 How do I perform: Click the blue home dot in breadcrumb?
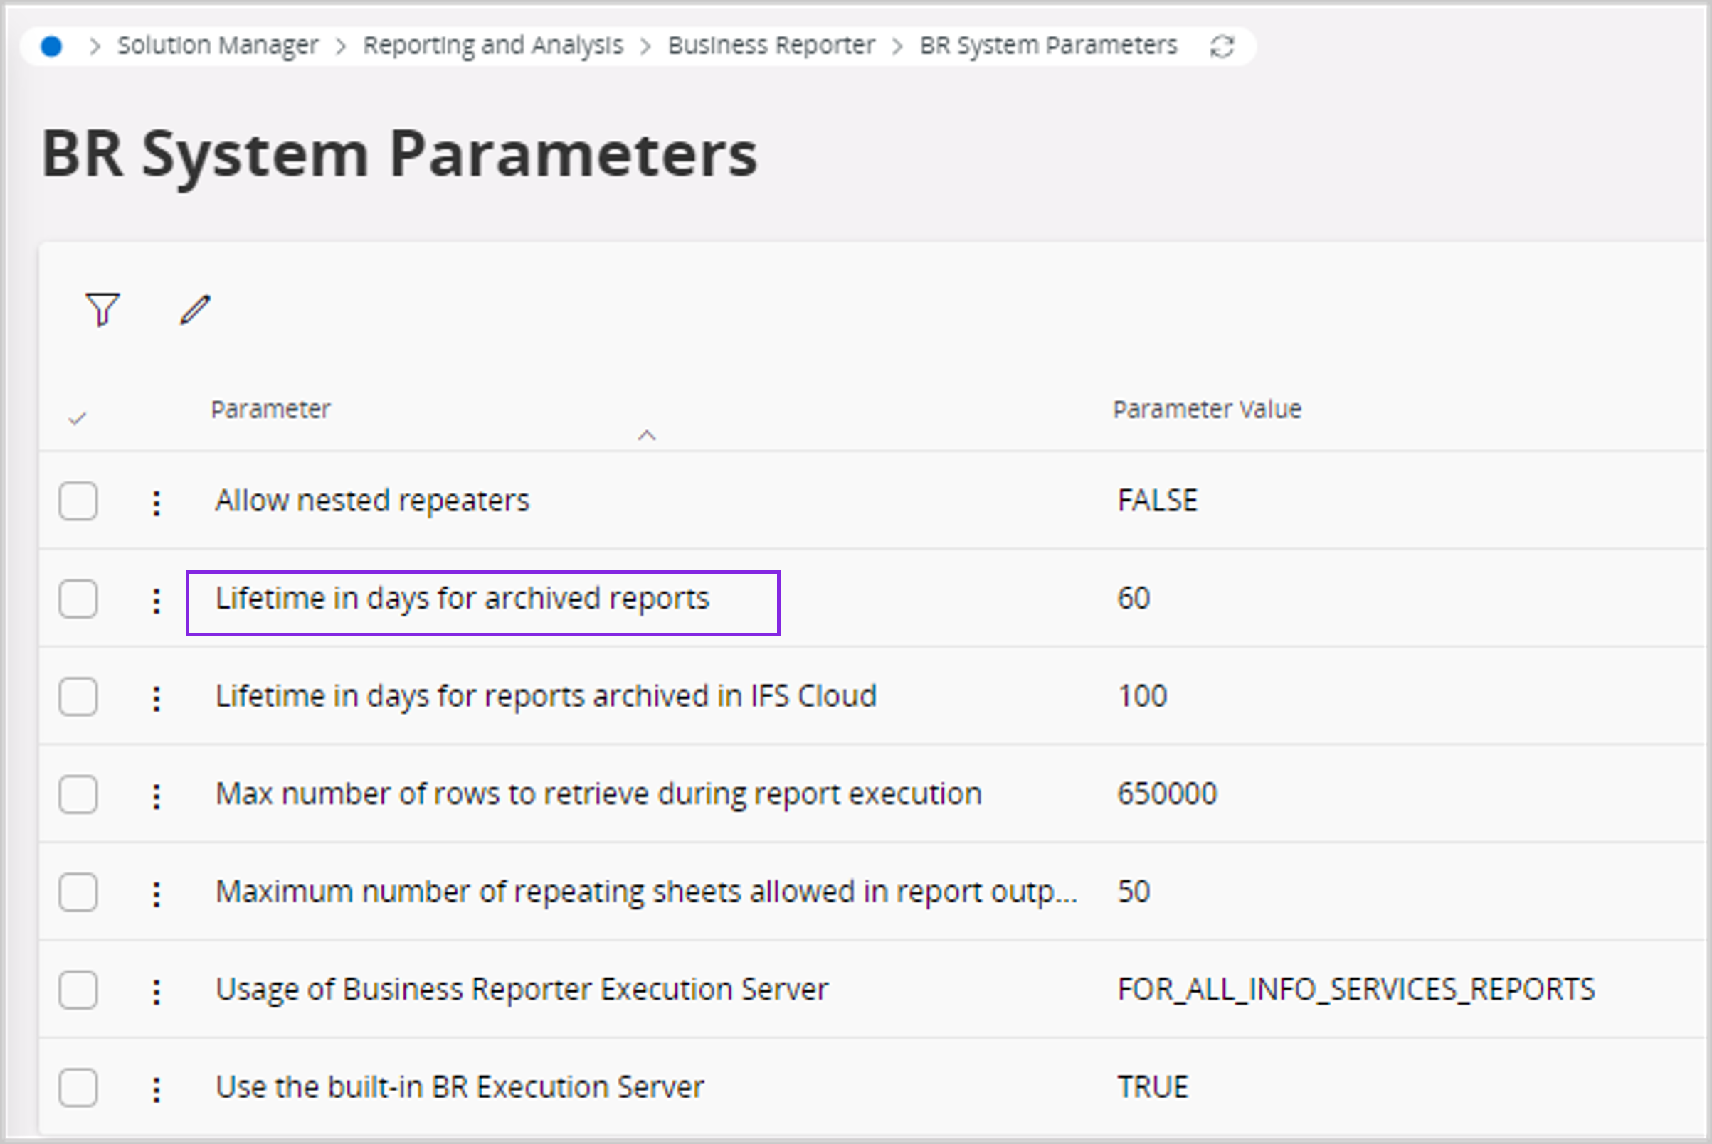click(x=51, y=46)
